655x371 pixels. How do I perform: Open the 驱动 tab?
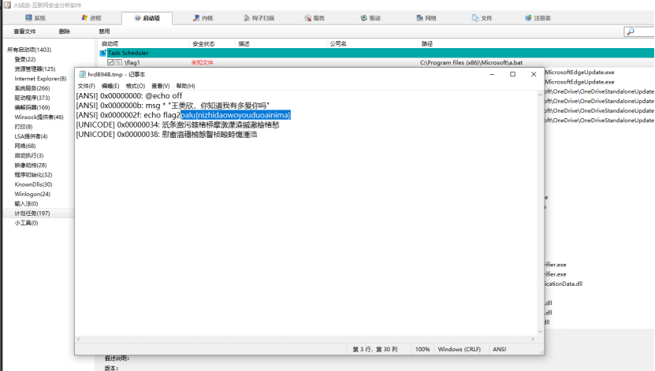point(370,18)
